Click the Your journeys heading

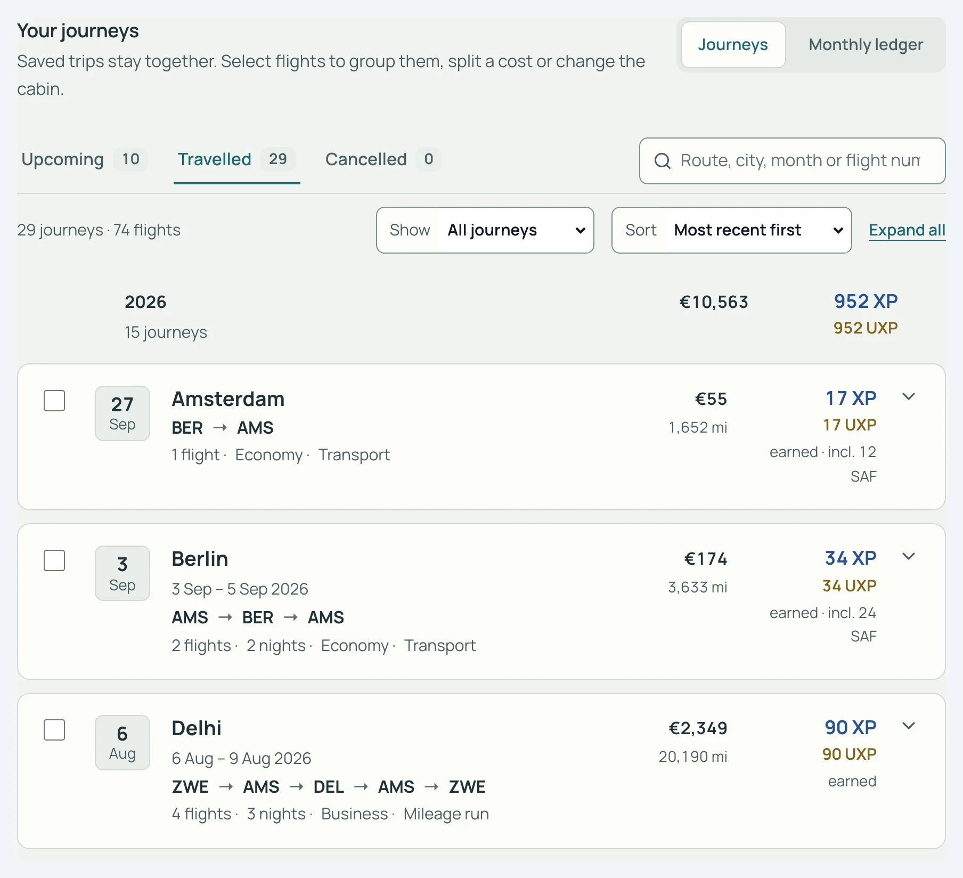coord(78,31)
